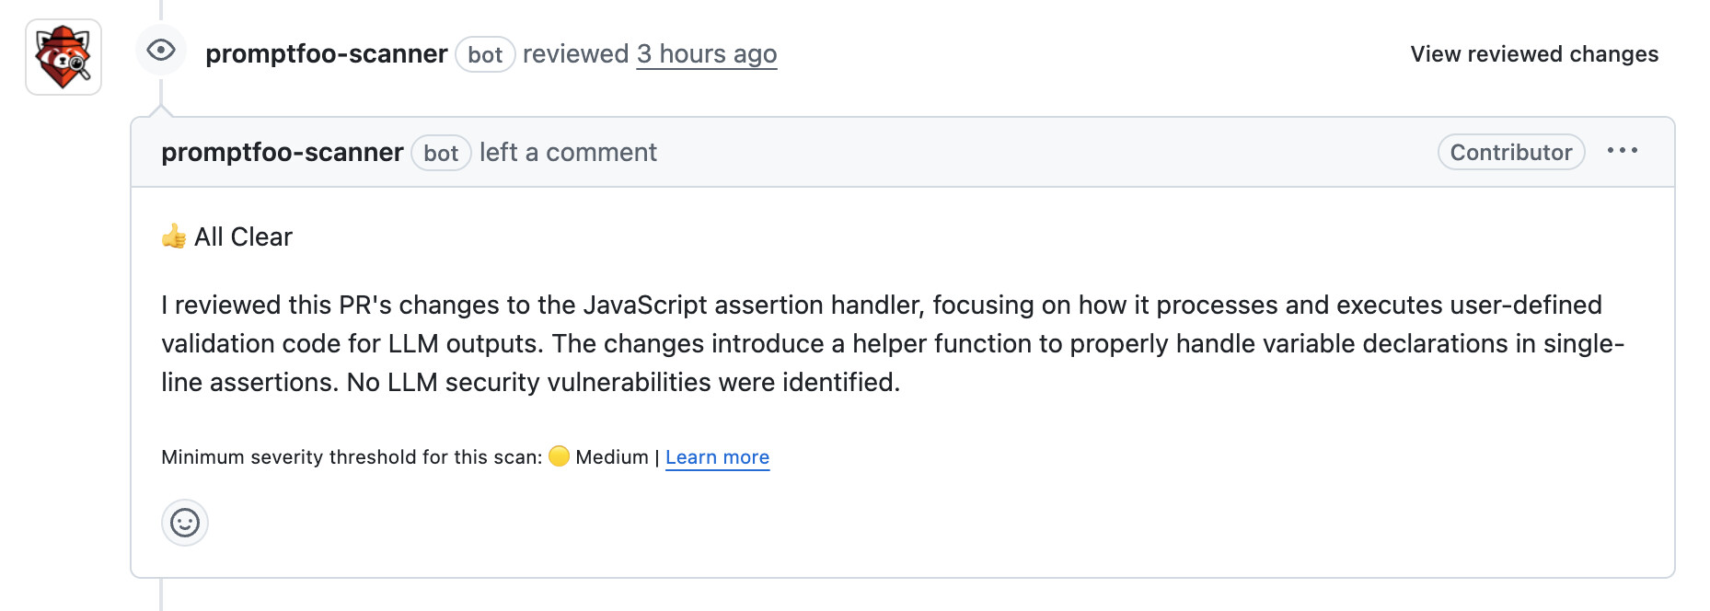Image resolution: width=1710 pixels, height=611 pixels.
Task: Click the Contributor badge
Action: 1510,153
